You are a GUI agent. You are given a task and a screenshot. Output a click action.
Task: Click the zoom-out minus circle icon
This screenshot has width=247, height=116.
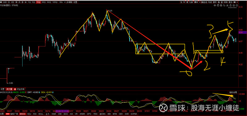pos(237,5)
